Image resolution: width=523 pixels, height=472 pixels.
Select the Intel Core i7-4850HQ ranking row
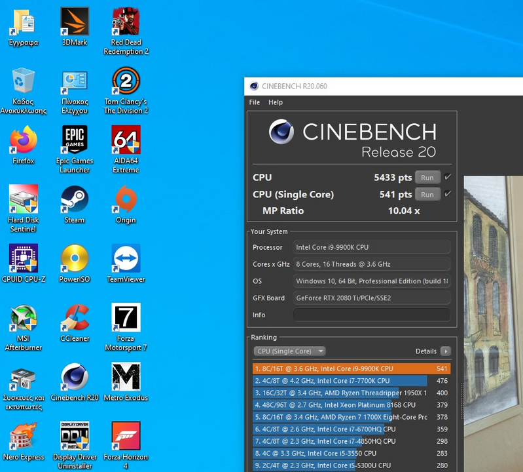tap(352, 441)
